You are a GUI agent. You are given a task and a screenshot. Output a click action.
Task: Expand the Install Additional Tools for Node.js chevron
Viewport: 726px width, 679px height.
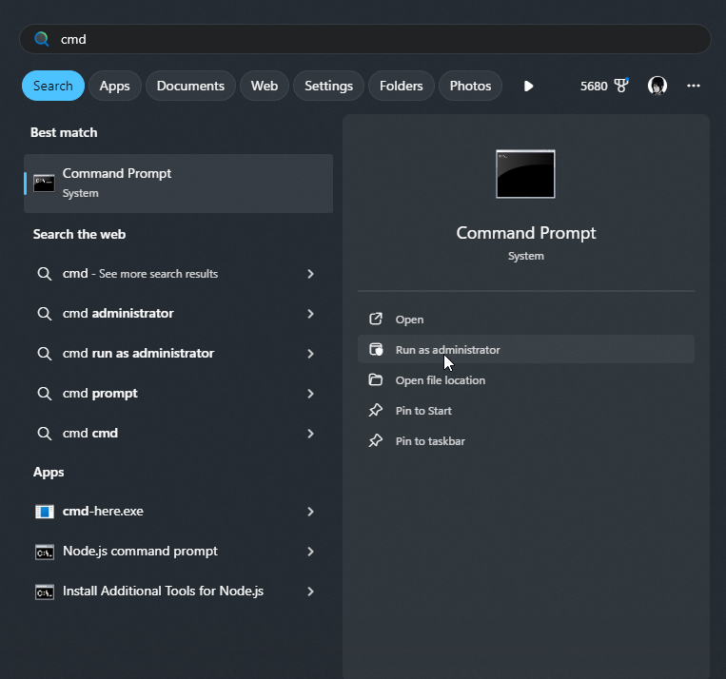pyautogui.click(x=311, y=592)
